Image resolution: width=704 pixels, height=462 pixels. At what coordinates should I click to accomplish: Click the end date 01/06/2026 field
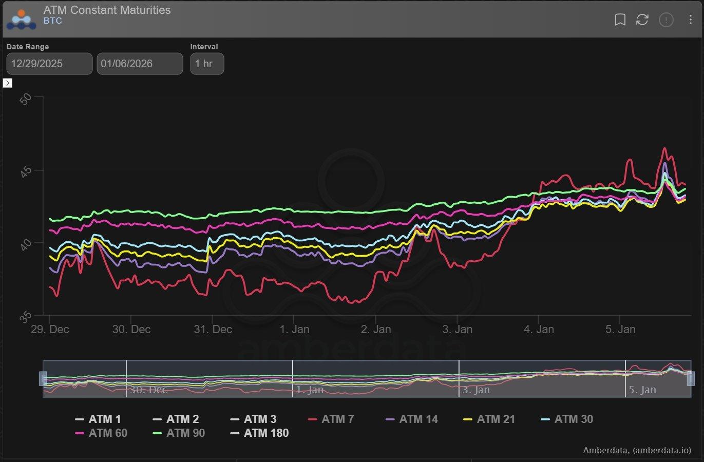[x=140, y=64]
